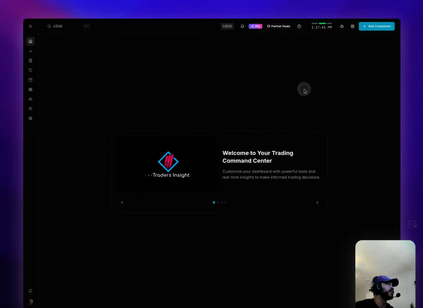Viewport: 423px width, 308px height.
Task: Click the market session progress bar above the clock
Action: [x=322, y=23]
